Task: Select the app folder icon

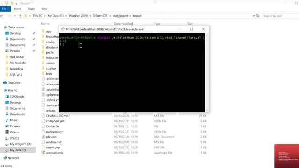Action: point(43,31)
